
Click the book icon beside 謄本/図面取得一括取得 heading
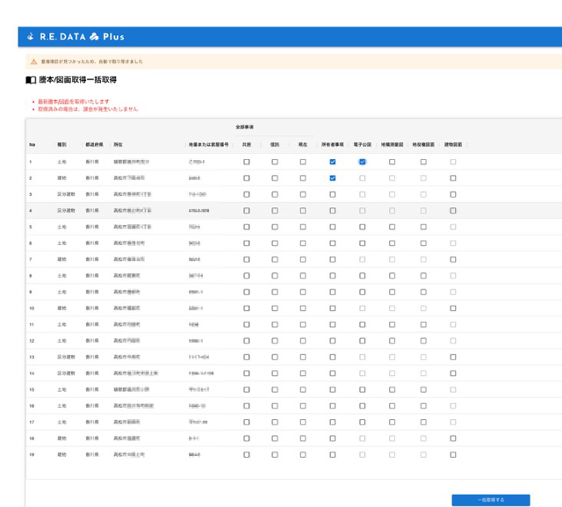coord(31,80)
